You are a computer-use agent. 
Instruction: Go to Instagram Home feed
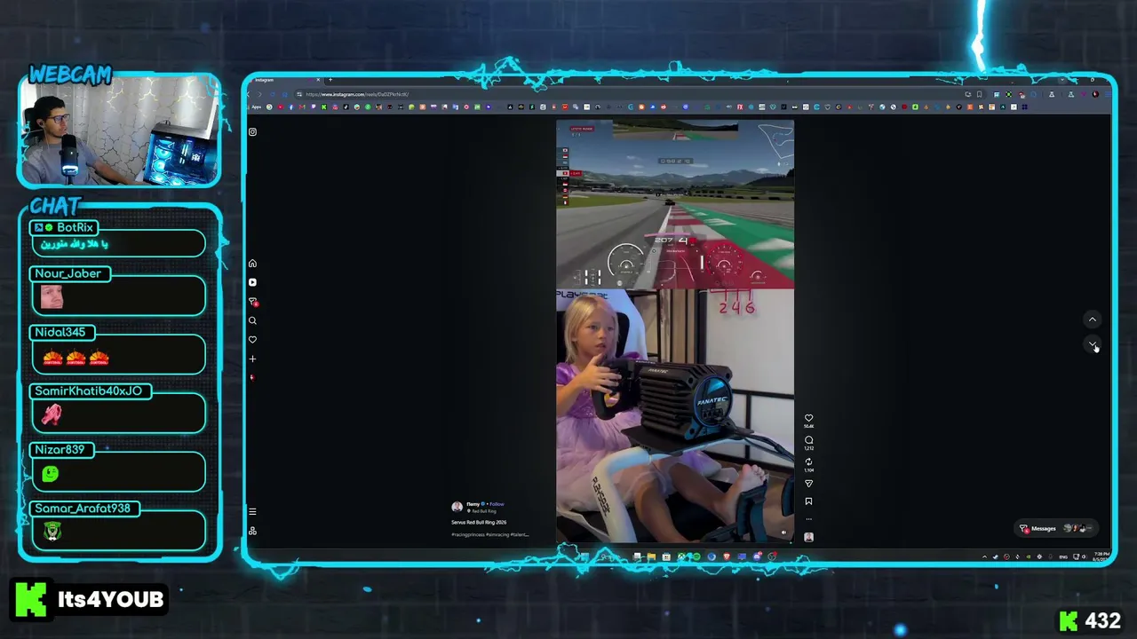[252, 264]
